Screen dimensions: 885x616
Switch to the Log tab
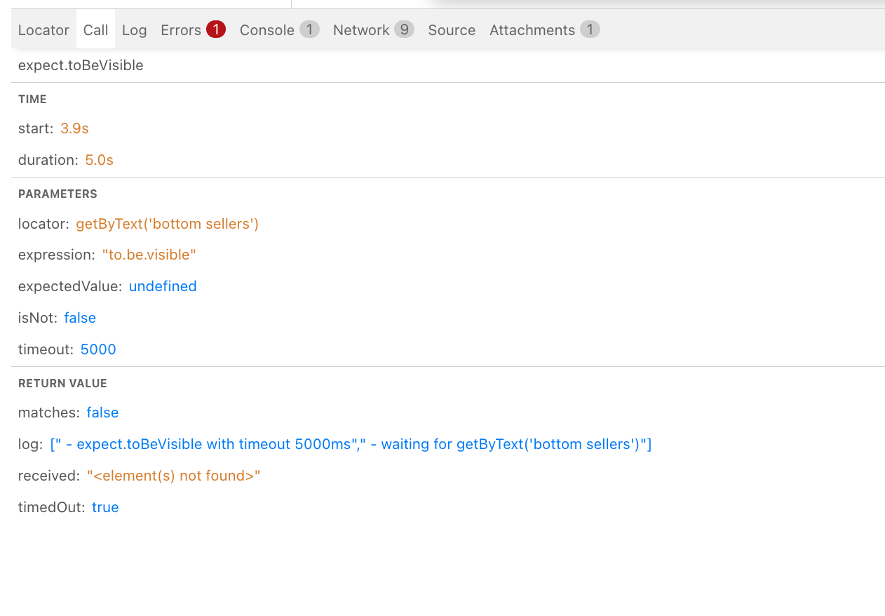point(134,30)
